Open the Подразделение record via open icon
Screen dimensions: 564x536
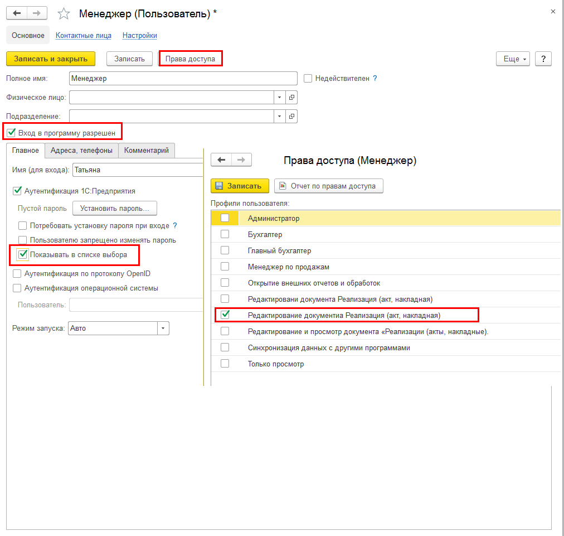291,116
